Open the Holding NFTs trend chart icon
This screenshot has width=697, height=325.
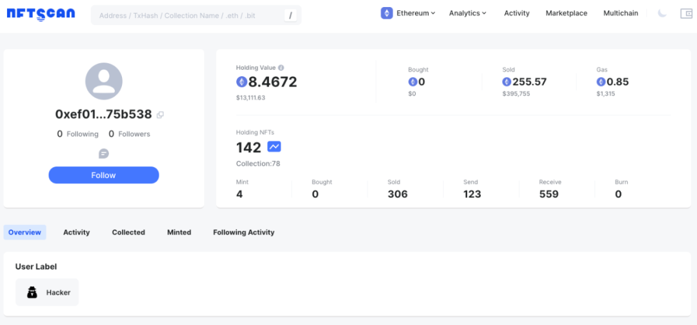click(x=274, y=146)
